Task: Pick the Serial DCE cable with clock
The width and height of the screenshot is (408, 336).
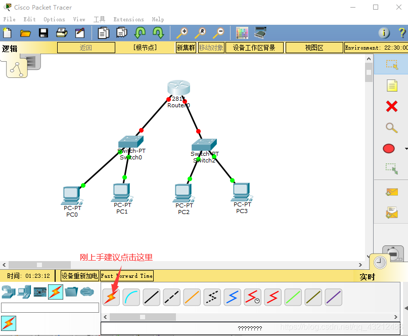Action: click(253, 297)
